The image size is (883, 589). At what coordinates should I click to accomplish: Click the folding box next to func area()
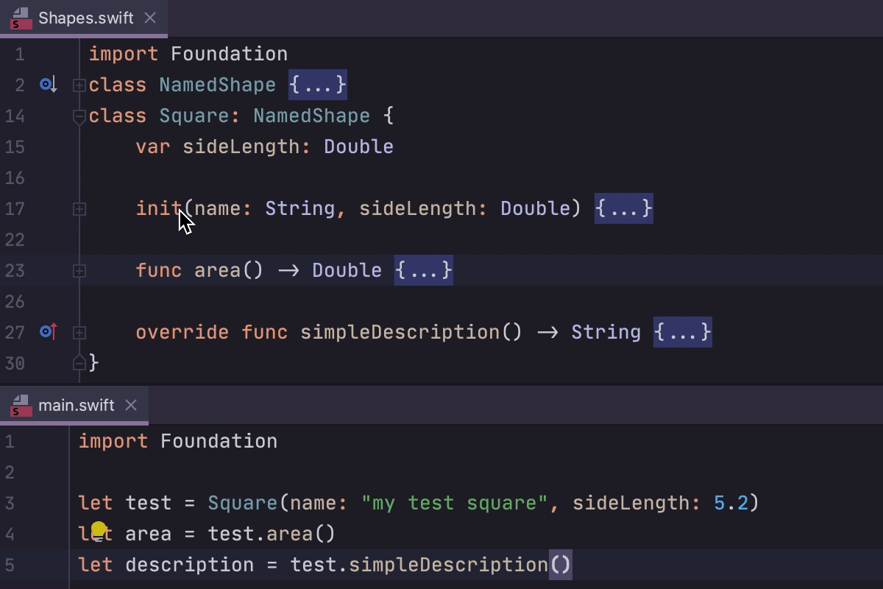click(79, 270)
